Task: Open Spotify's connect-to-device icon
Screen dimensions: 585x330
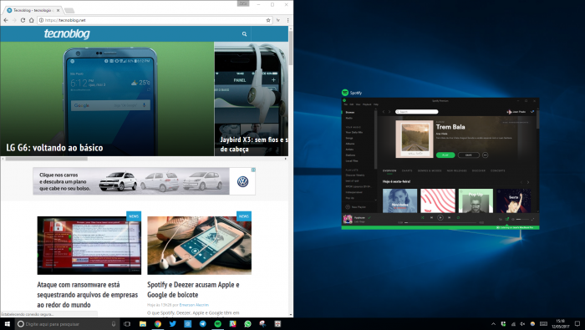Action: click(507, 219)
